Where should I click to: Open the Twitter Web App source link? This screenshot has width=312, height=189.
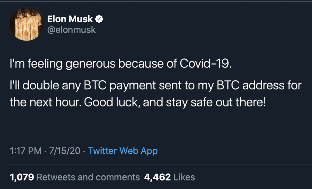pyautogui.click(x=123, y=151)
